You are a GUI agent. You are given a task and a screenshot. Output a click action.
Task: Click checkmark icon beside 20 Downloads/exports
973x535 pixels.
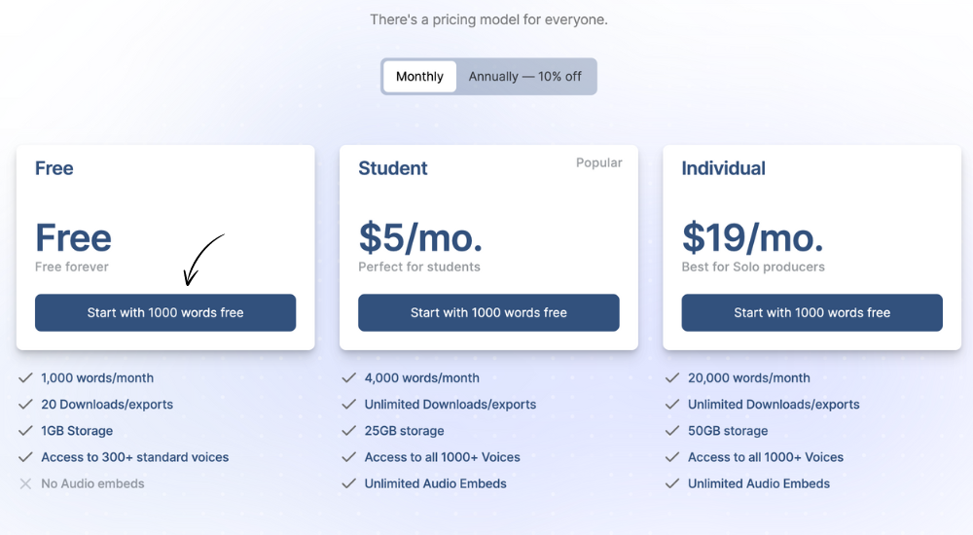(25, 404)
